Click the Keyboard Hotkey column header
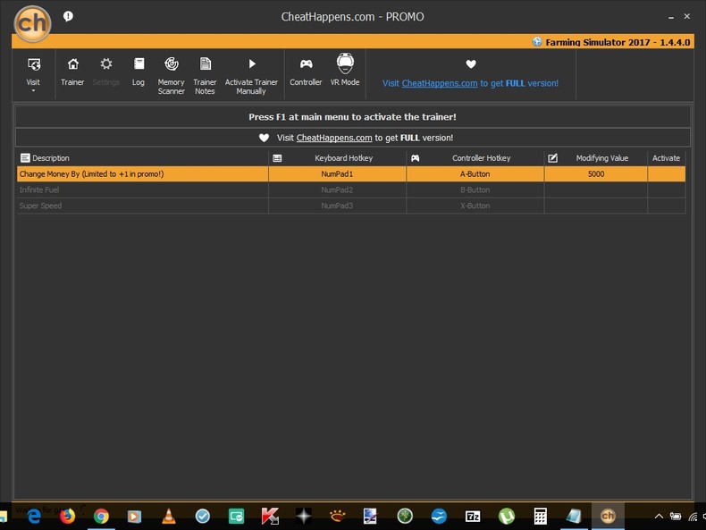Image resolution: width=706 pixels, height=530 pixels. (338, 158)
